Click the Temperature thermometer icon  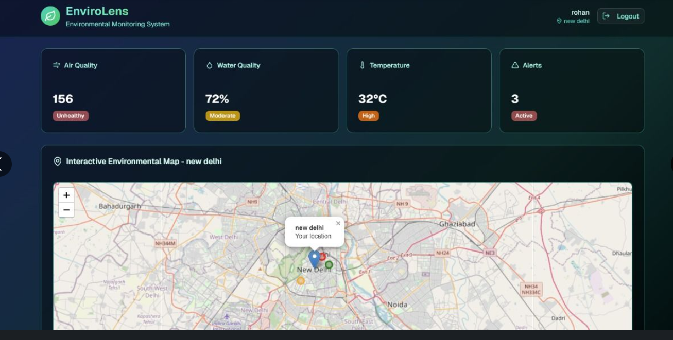coord(362,65)
